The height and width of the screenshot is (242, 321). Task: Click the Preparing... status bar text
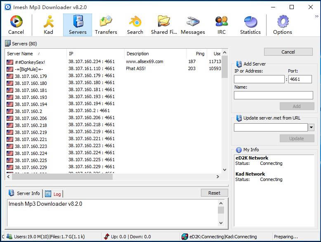(286, 237)
